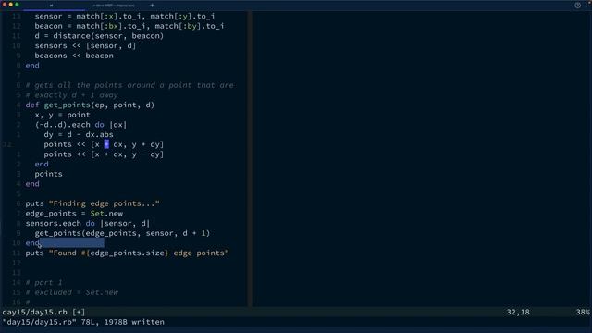The width and height of the screenshot is (592, 333).
Task: Click the highlighted 'end' with selection
Action: [32, 242]
